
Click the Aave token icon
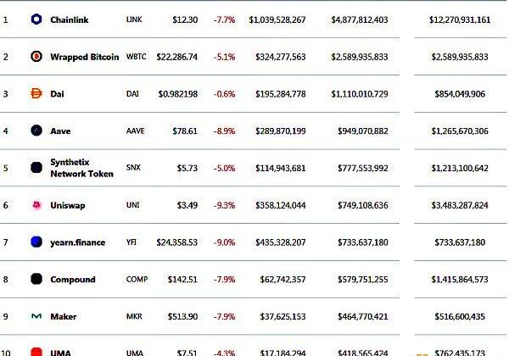pyautogui.click(x=36, y=131)
